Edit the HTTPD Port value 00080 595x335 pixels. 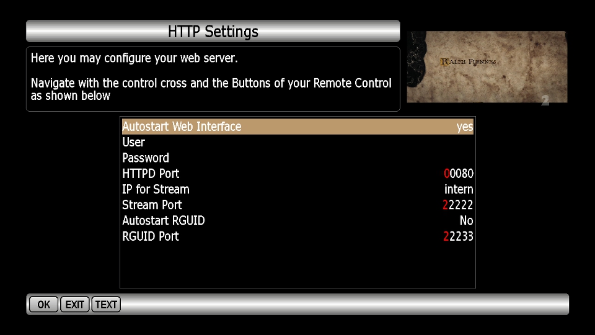458,174
